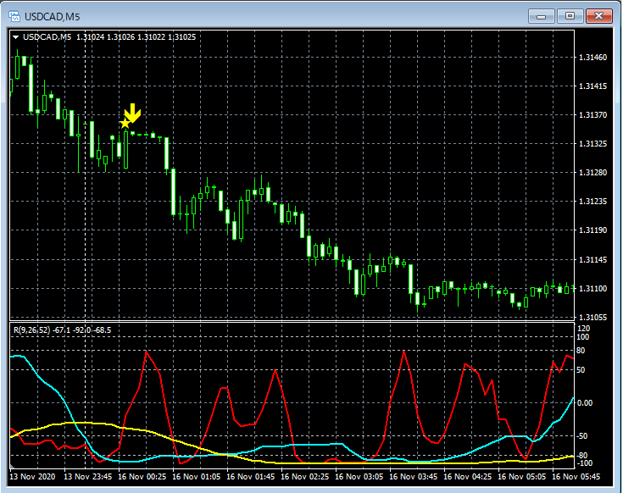The height and width of the screenshot is (493, 623).
Task: Minimize the USDCAD,M5 chart window
Action: 541,15
